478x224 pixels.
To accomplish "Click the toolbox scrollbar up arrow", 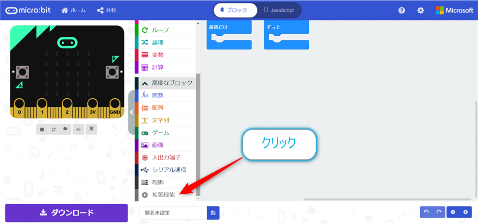I will coord(199,23).
